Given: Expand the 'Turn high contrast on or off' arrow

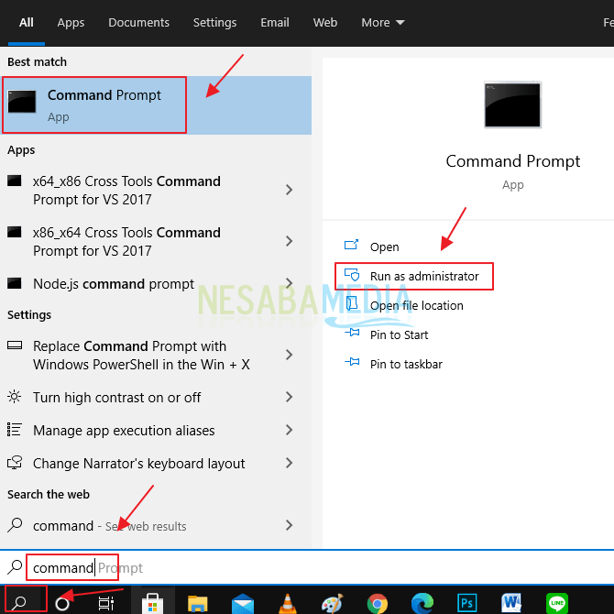Looking at the screenshot, I should (290, 397).
